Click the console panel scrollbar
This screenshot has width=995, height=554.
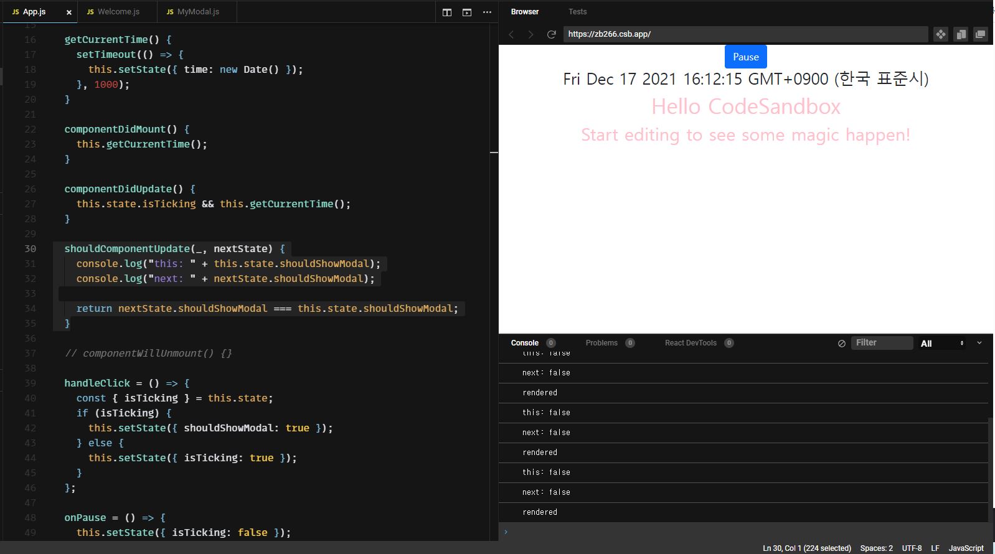[991, 470]
